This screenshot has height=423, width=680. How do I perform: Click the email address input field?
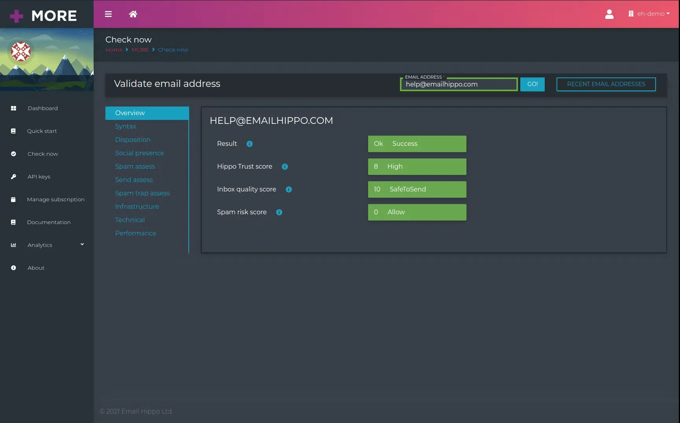point(458,84)
